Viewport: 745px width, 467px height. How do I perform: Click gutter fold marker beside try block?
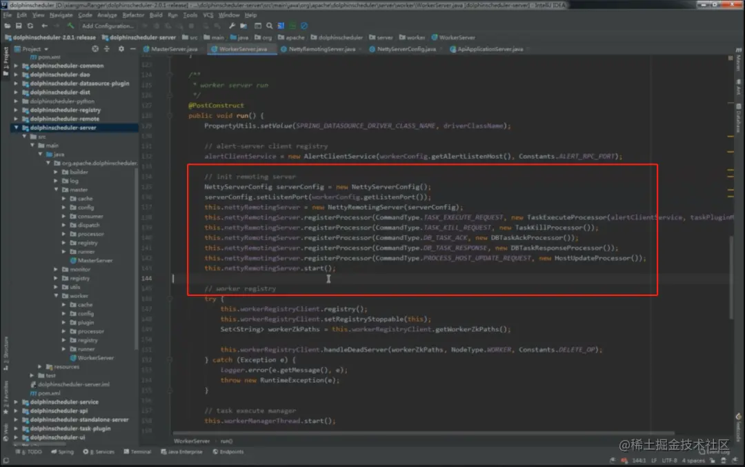click(170, 299)
